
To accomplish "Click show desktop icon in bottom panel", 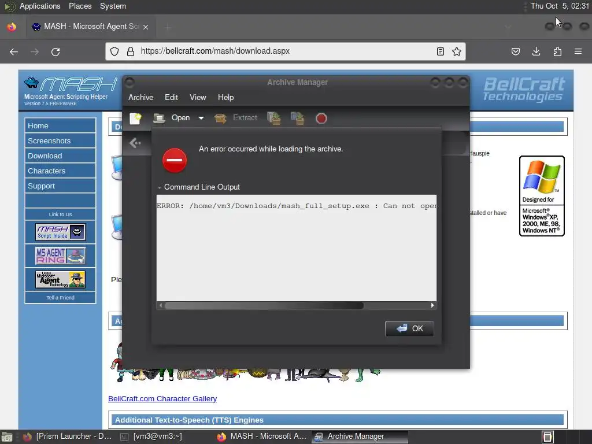I will click(7, 437).
